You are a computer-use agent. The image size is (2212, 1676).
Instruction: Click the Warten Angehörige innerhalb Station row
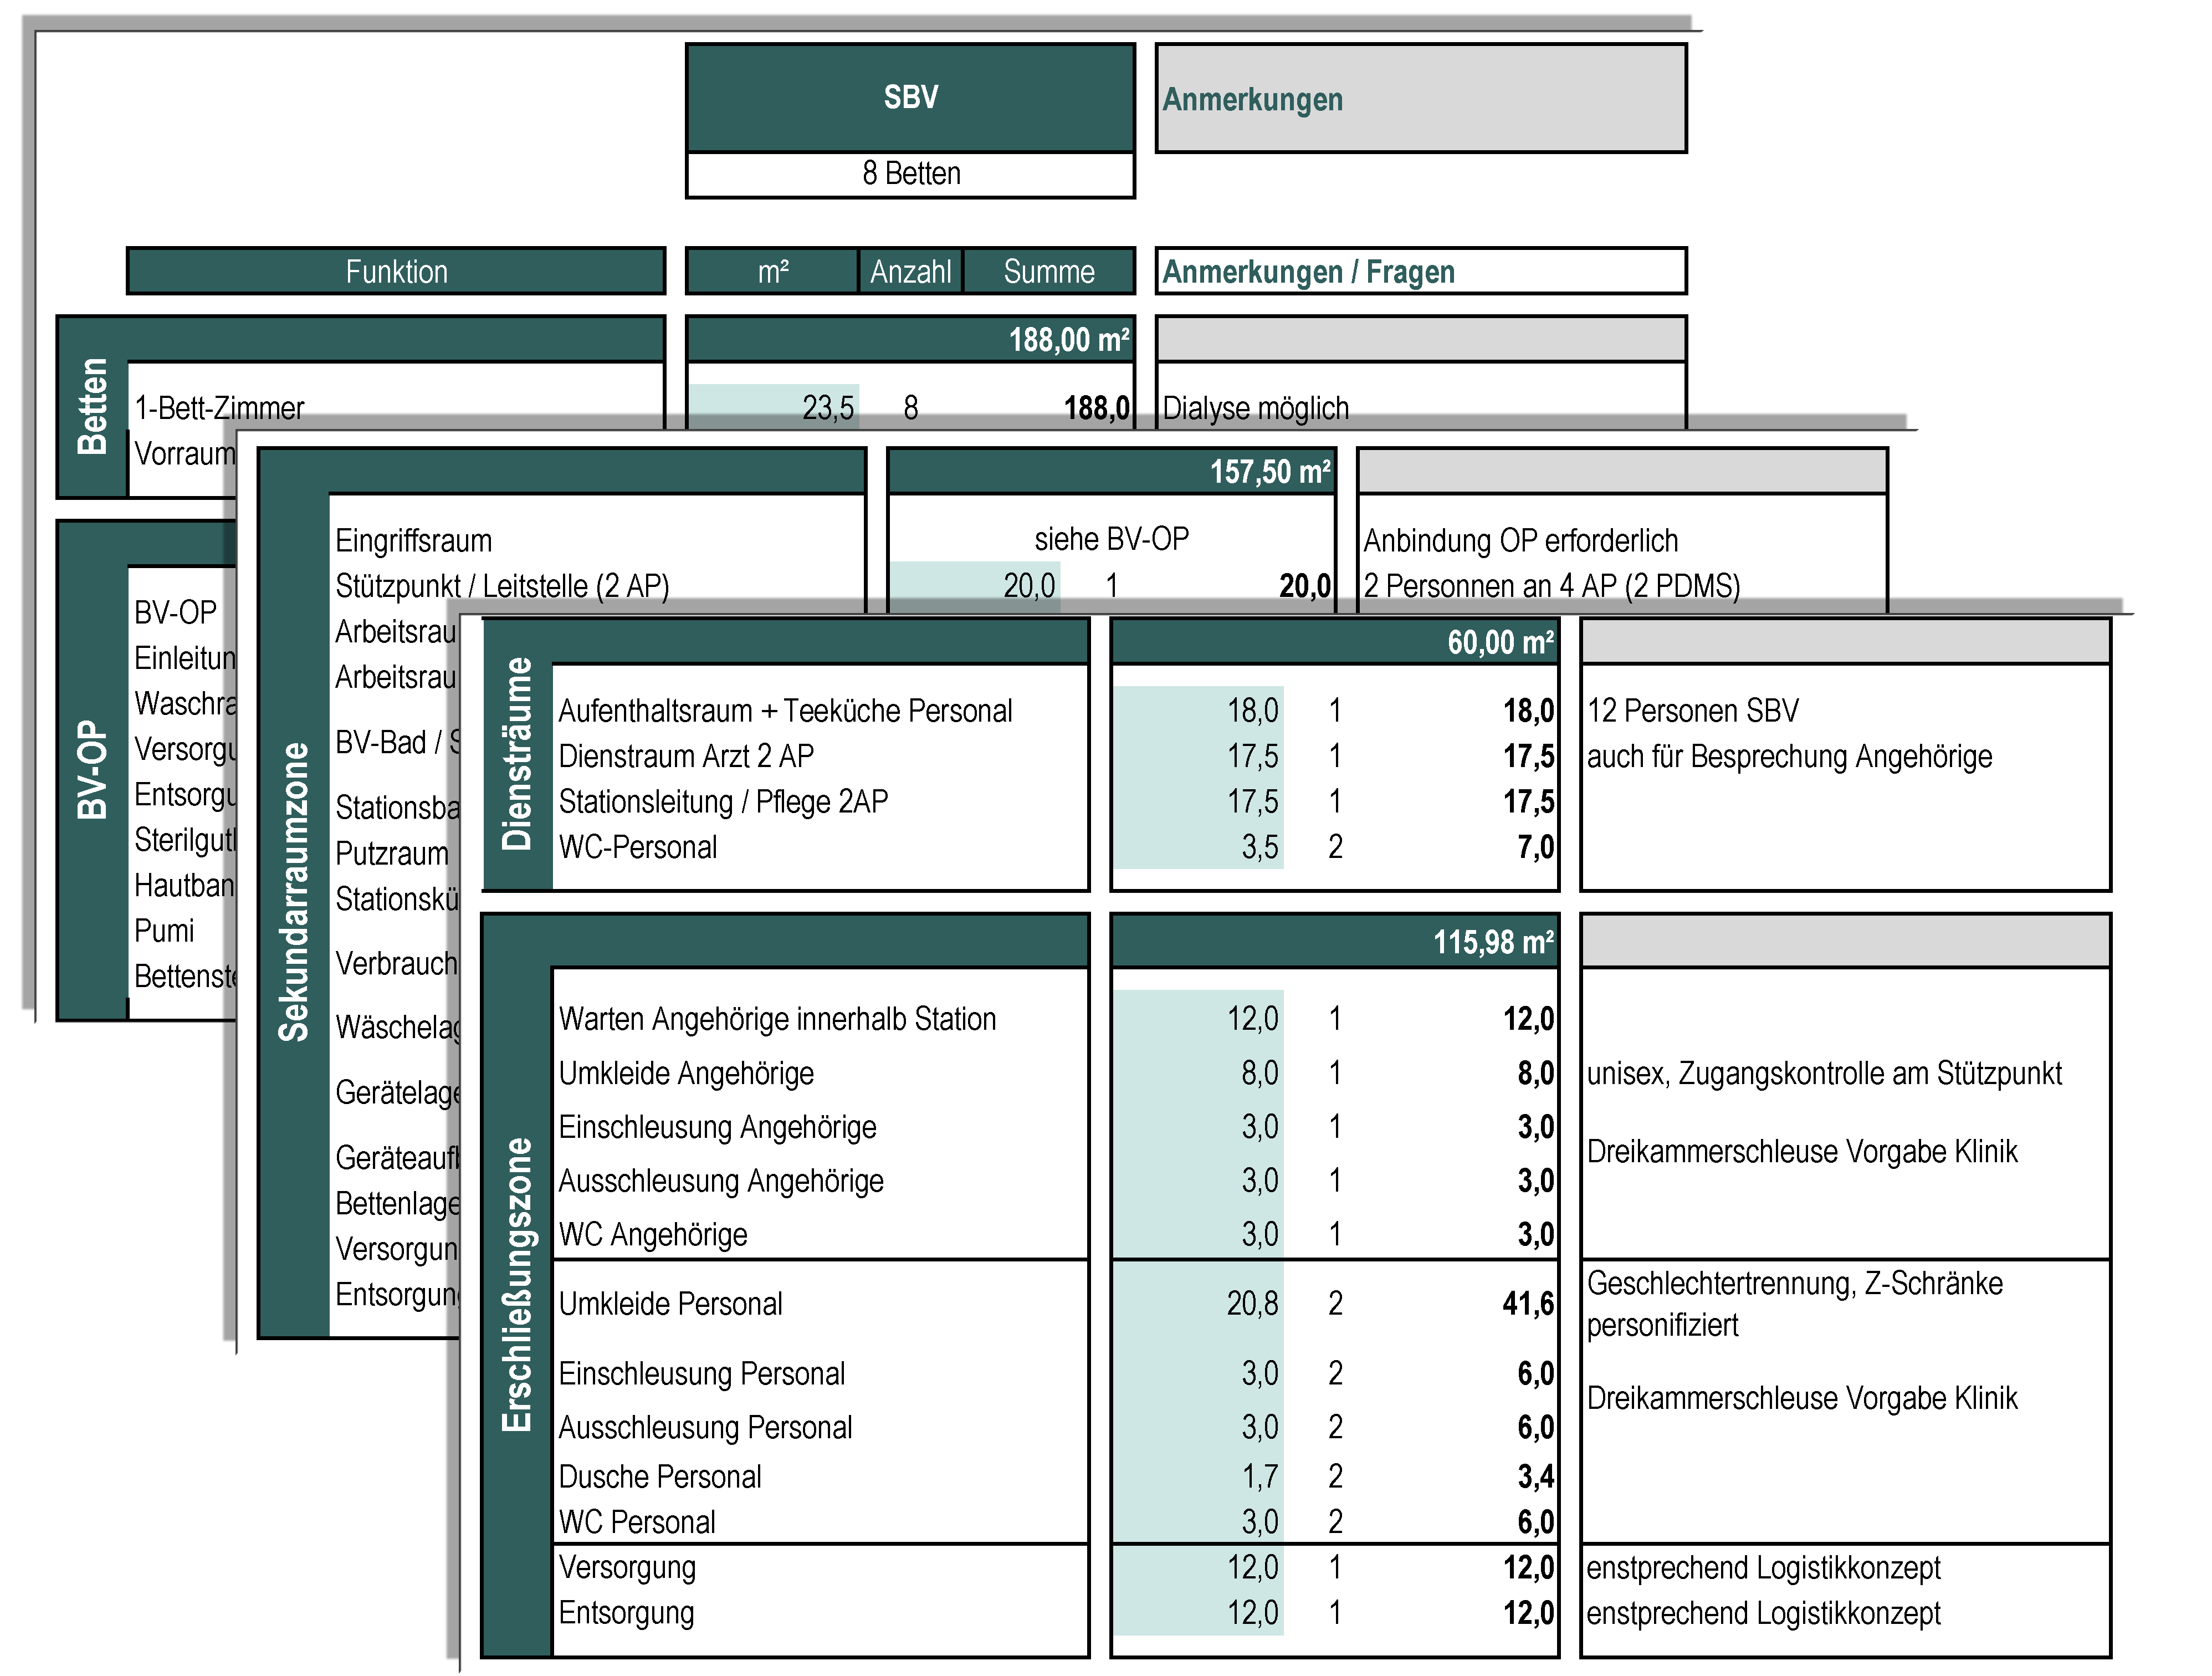click(777, 1019)
